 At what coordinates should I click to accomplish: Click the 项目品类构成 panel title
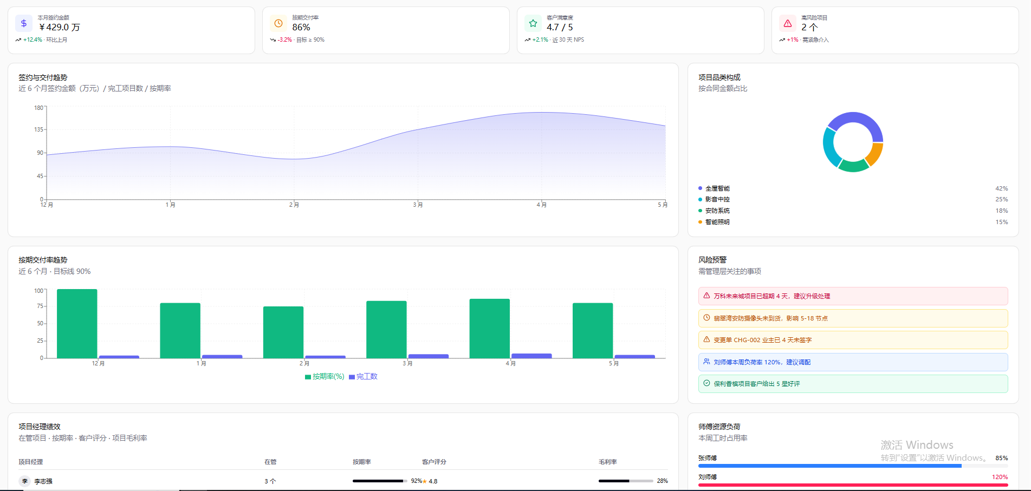719,77
